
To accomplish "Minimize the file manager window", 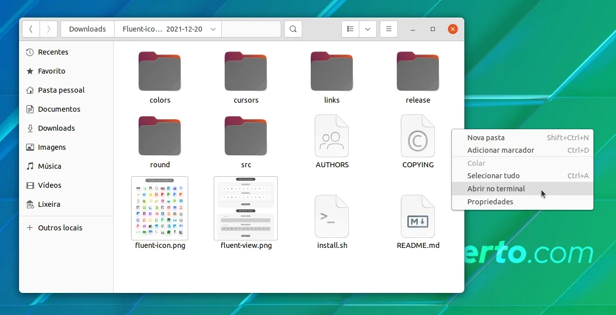I will point(413,30).
